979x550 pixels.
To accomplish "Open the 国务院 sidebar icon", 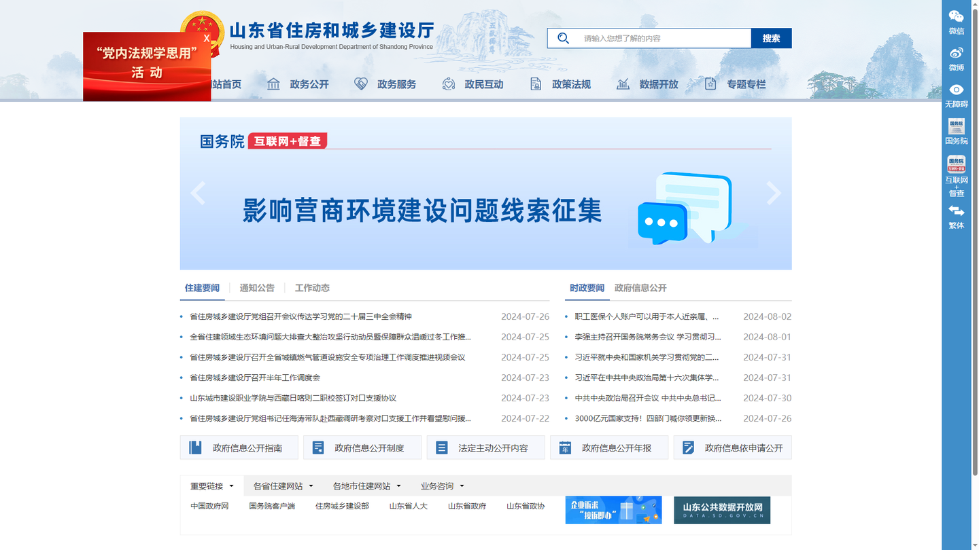I will pos(956,126).
